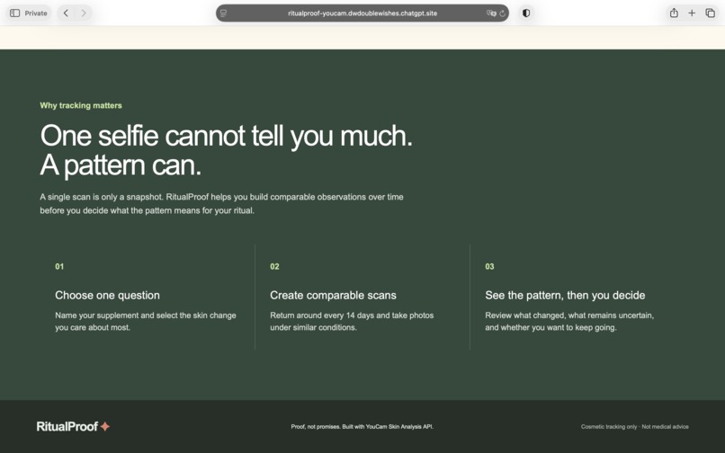Go forward with the right chevron
The height and width of the screenshot is (453, 725).
click(x=84, y=13)
